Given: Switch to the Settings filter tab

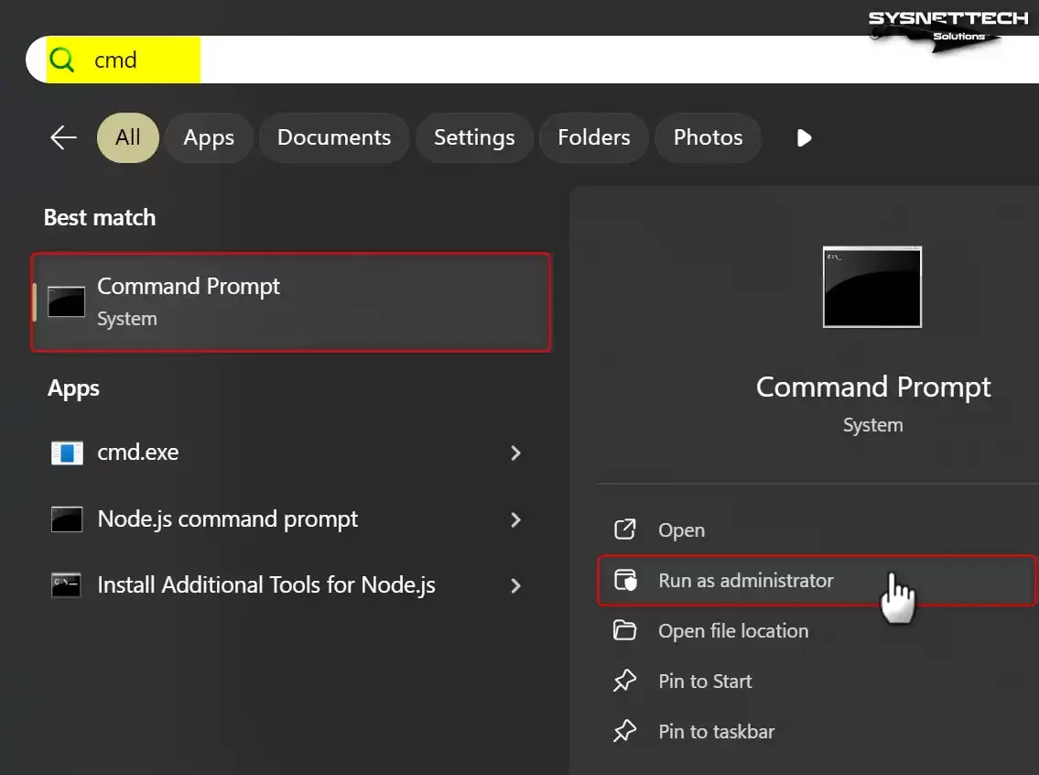Looking at the screenshot, I should (x=474, y=138).
